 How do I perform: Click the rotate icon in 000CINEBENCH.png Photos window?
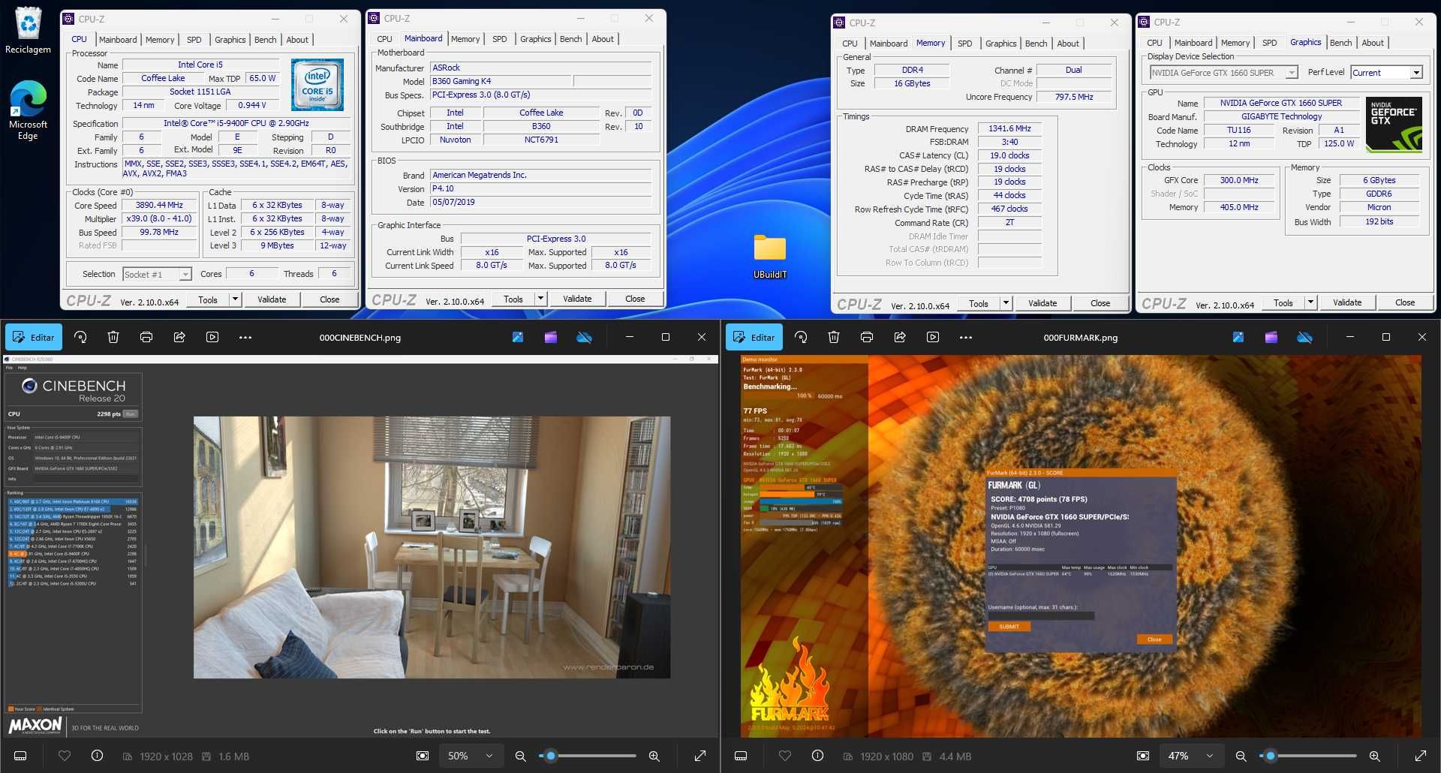tap(80, 338)
